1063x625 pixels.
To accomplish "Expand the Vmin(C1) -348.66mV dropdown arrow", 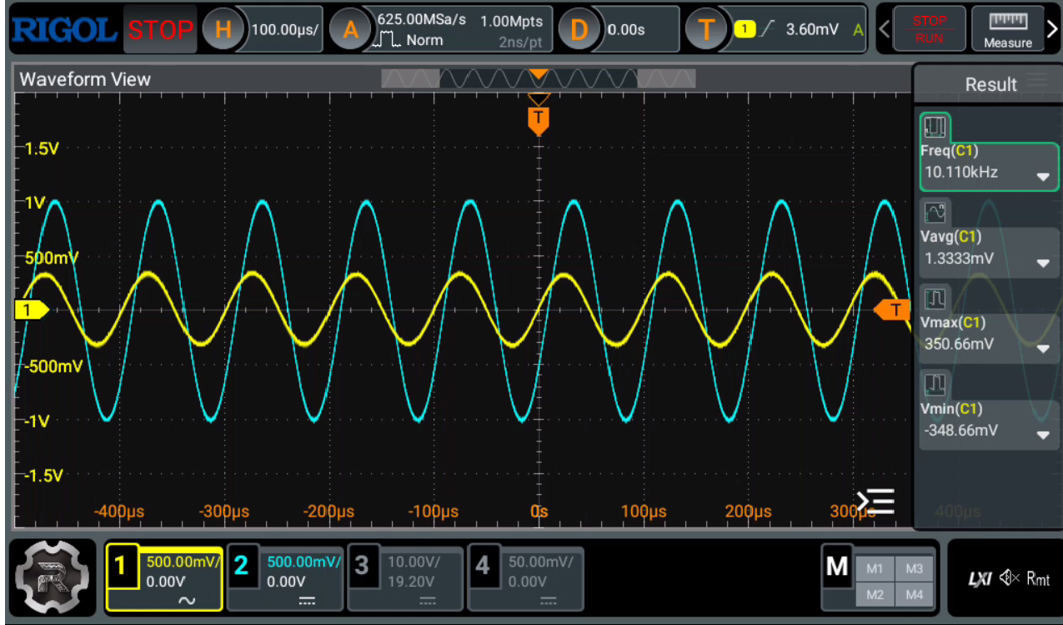I will [x=1042, y=436].
